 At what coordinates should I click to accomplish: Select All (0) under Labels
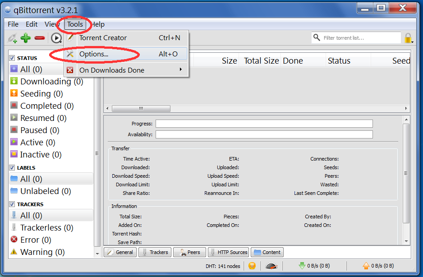coord(51,179)
